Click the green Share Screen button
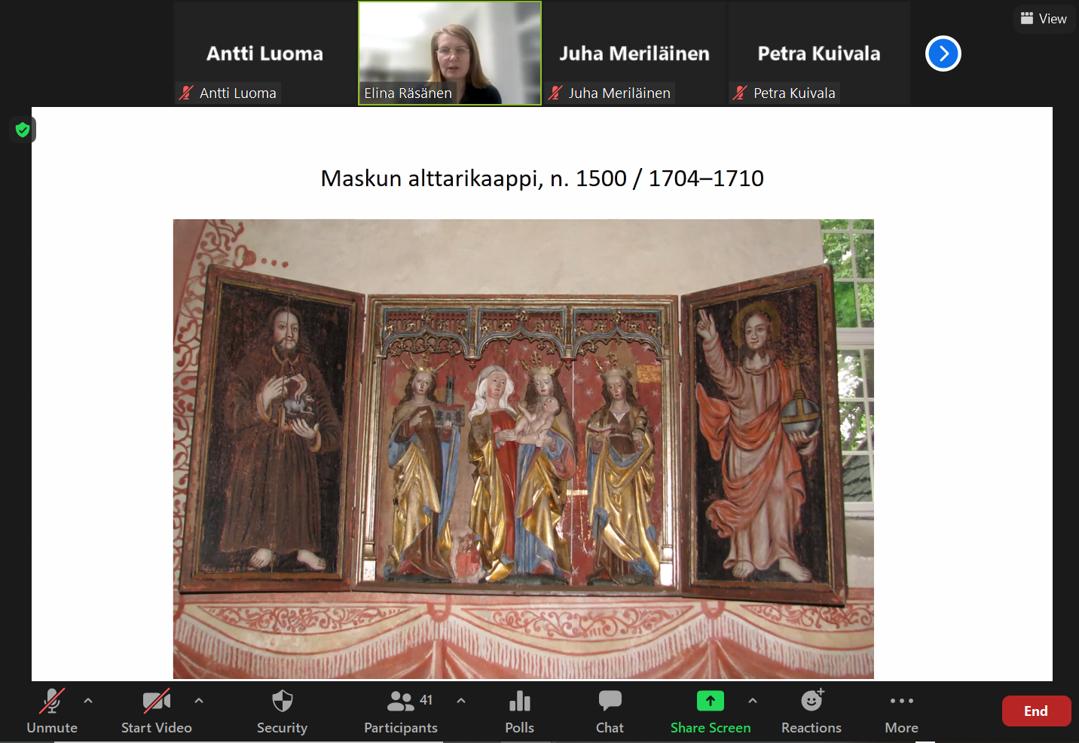The image size is (1079, 743). [711, 711]
